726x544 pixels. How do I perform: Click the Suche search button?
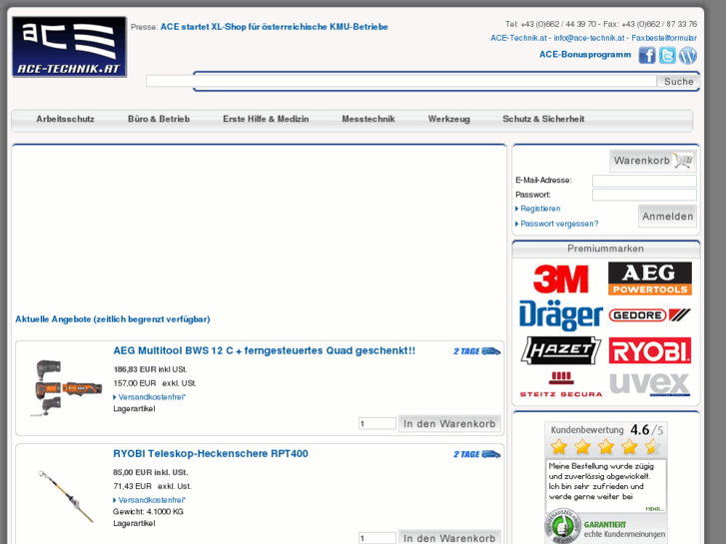pos(678,82)
